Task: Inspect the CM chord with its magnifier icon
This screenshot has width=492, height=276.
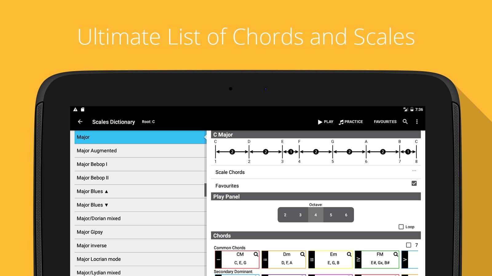Action: tap(256, 254)
